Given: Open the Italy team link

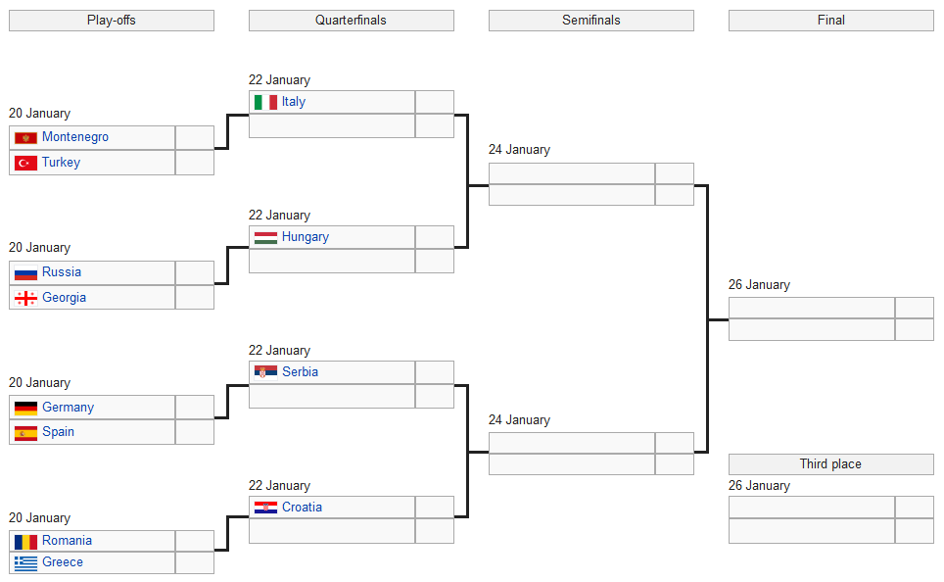Looking at the screenshot, I should click(x=294, y=102).
